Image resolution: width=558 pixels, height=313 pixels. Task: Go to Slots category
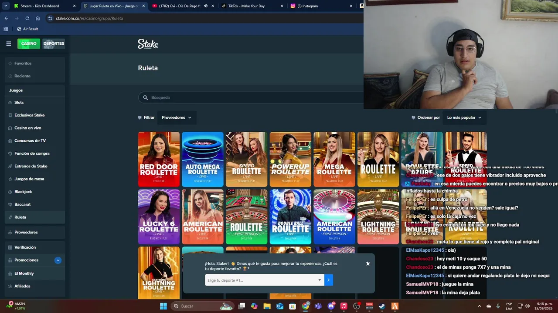coord(35,103)
